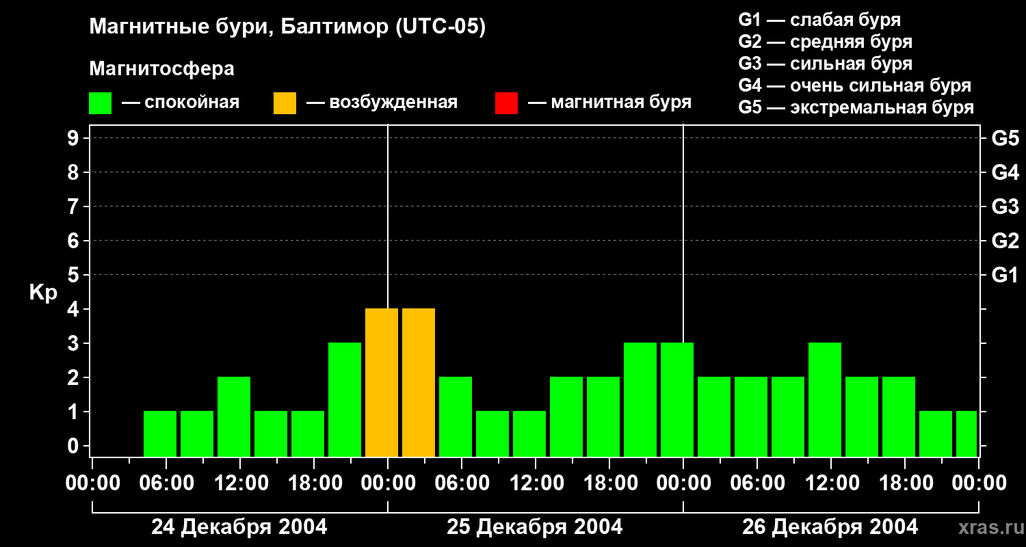1026x547 pixels.
Task: Click the legend line G3 — сильная буря
Action: tap(825, 64)
